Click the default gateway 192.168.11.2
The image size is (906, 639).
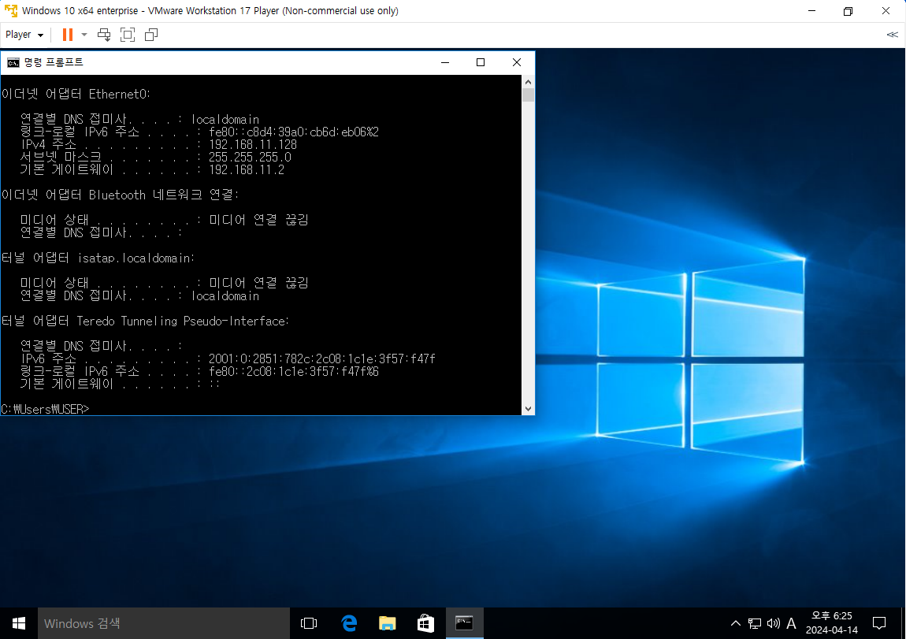coord(247,170)
